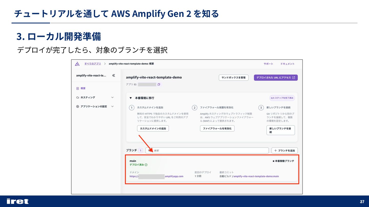The height and width of the screenshot is (207, 369).
Task: Click the green deployed checkmark icon
Action: [x=146, y=165]
